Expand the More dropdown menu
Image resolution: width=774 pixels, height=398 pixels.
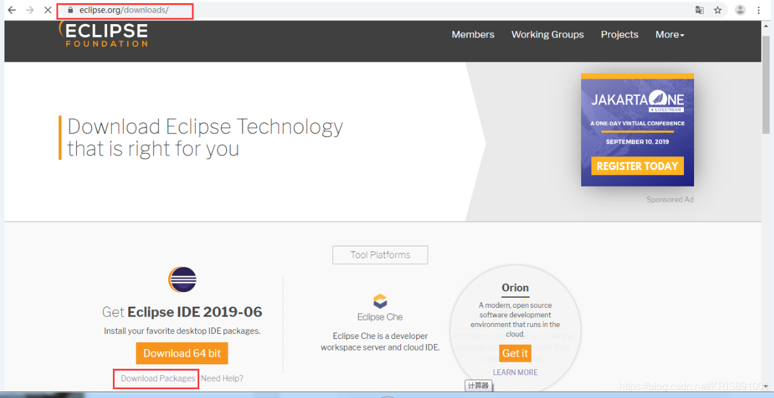[x=670, y=34]
